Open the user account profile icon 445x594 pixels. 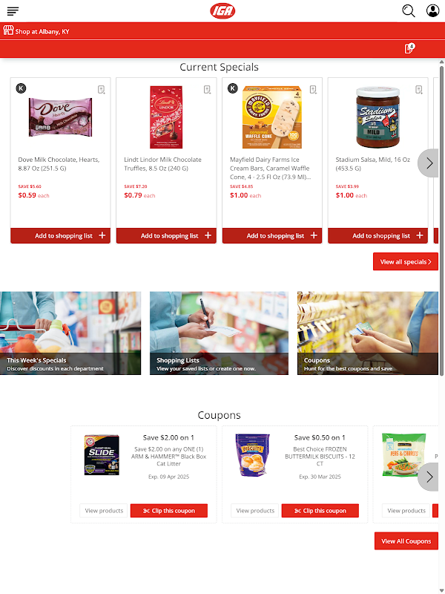point(432,11)
